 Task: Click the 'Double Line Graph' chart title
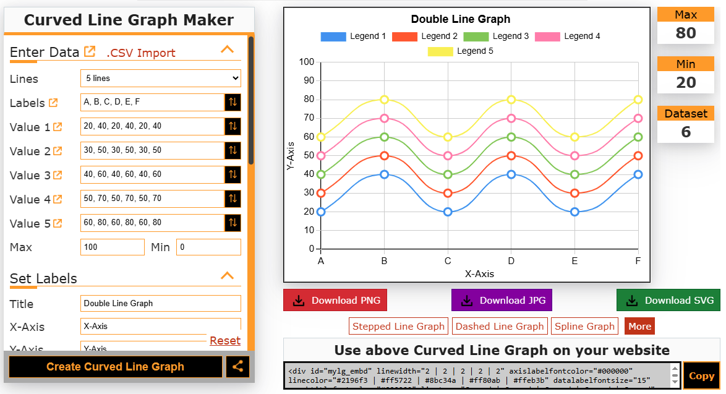461,19
